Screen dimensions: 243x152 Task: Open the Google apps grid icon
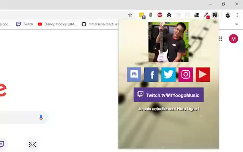coord(221,39)
